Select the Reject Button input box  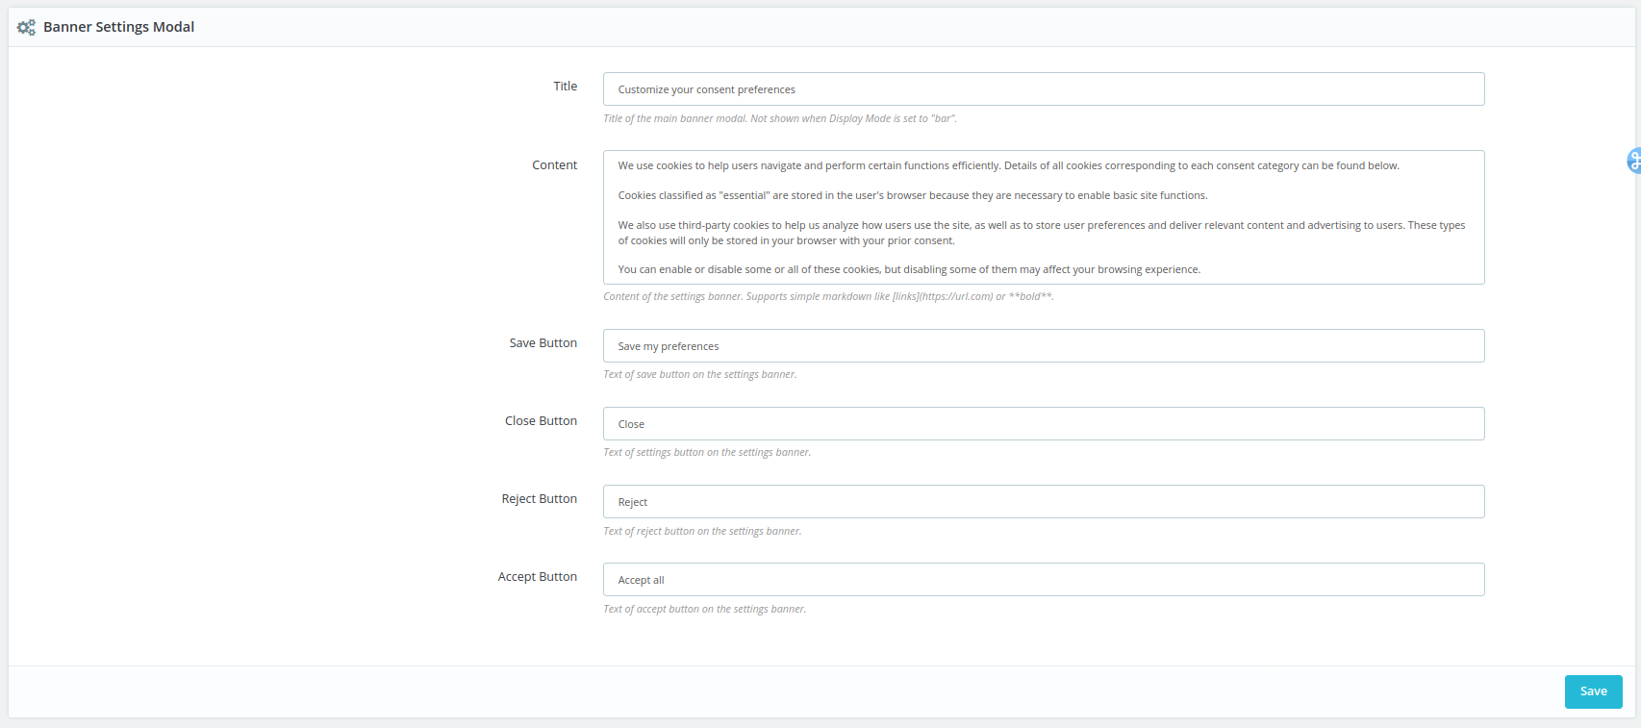click(1043, 502)
